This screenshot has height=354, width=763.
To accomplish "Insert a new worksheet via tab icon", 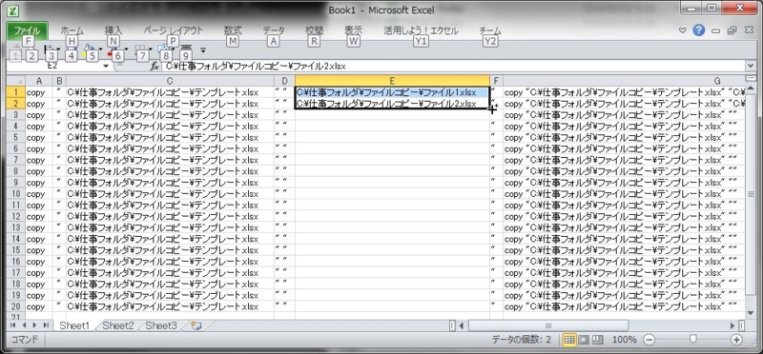I will coord(196,325).
